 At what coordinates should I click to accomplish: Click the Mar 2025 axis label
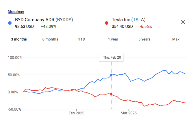click(129, 113)
